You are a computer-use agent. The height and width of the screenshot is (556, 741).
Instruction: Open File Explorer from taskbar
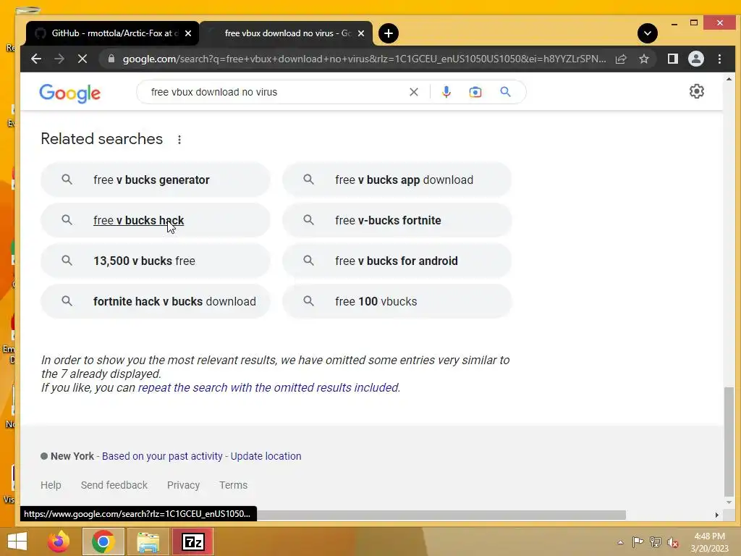(x=148, y=542)
